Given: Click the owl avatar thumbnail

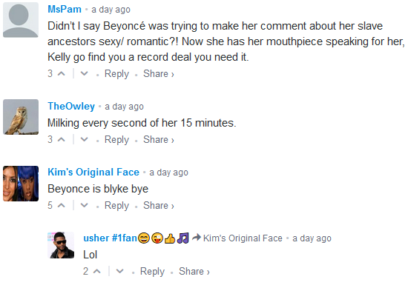Looking at the screenshot, I should pyautogui.click(x=21, y=117).
